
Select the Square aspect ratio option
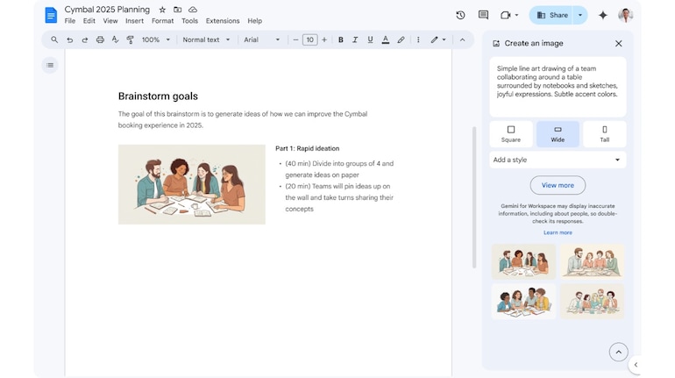[x=511, y=133]
